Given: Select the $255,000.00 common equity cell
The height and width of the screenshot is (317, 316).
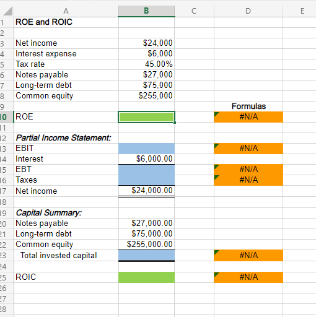Looking at the screenshot, I should (146, 245).
